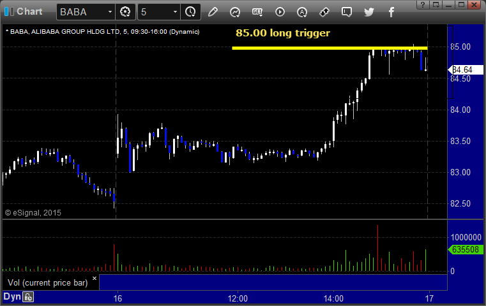
Task: Remove the Vol study with its X
Action: 95,278
